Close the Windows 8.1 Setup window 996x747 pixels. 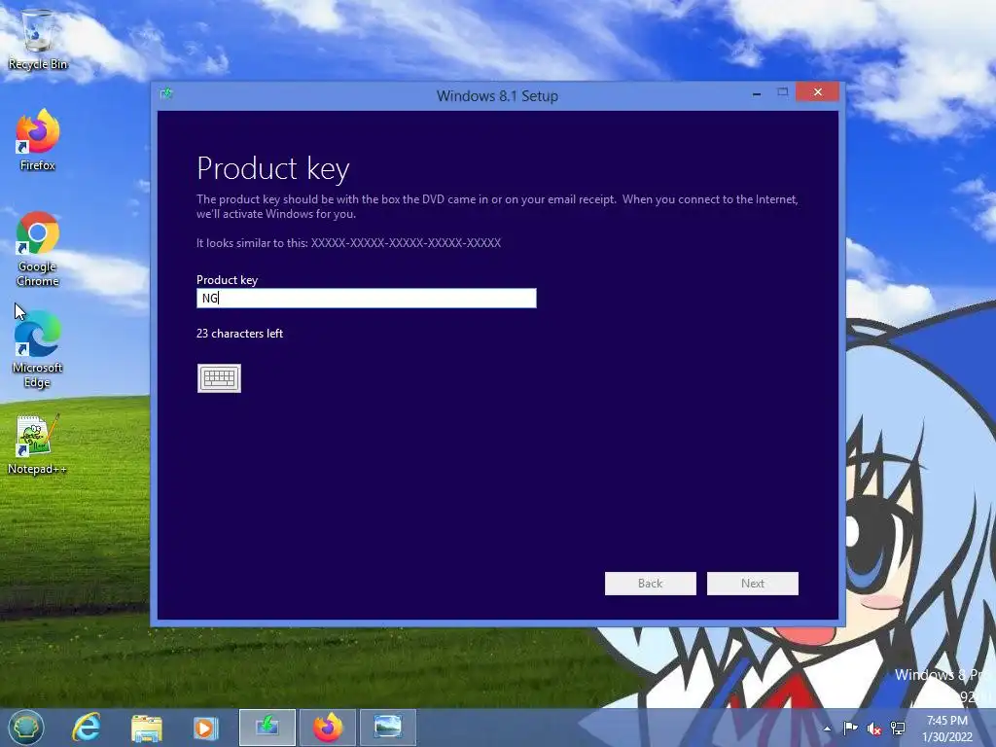click(x=817, y=92)
